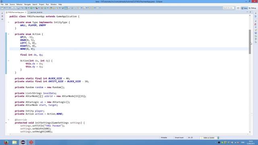Collapse the enum Type code block
This screenshot has height=145, width=258.
[8, 23]
